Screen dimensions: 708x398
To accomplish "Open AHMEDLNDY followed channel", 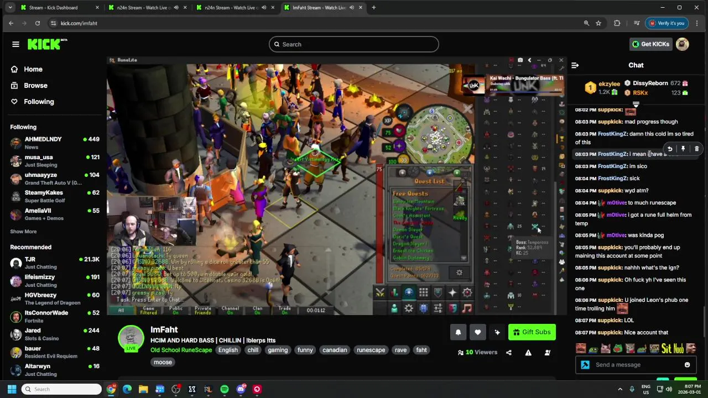I will coord(54,143).
